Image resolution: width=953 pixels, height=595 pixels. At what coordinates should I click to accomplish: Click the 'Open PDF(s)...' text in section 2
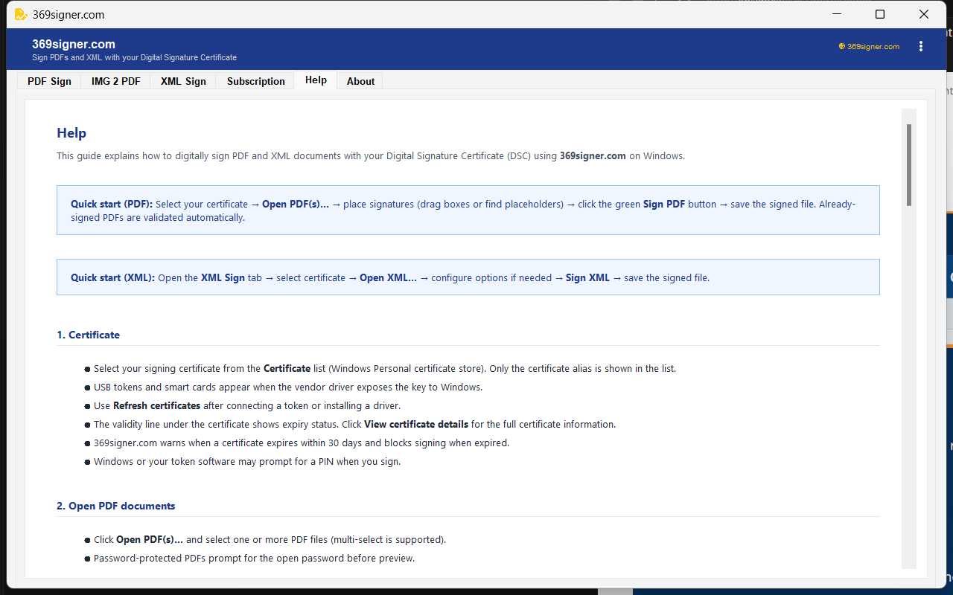[150, 540]
